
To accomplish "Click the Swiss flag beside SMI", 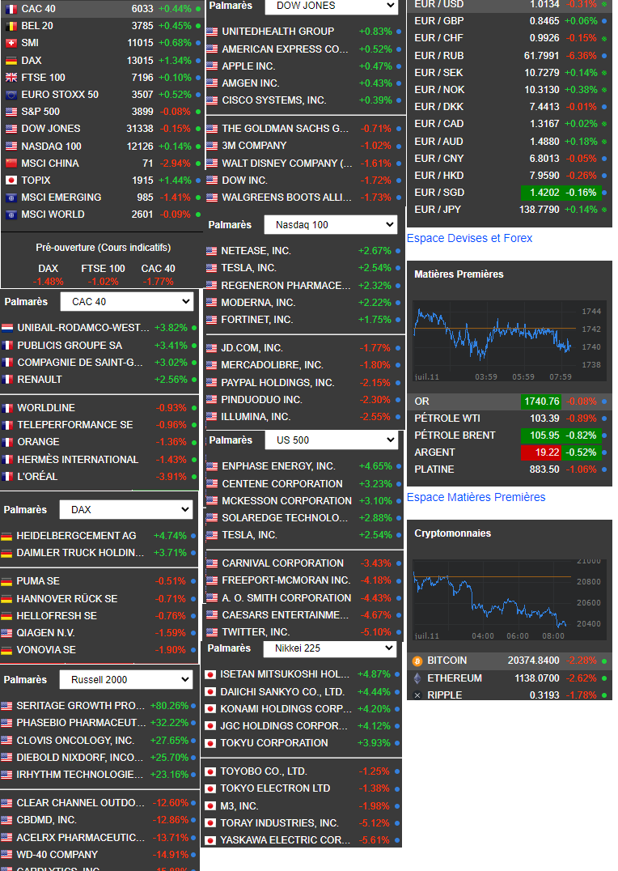I will point(11,44).
